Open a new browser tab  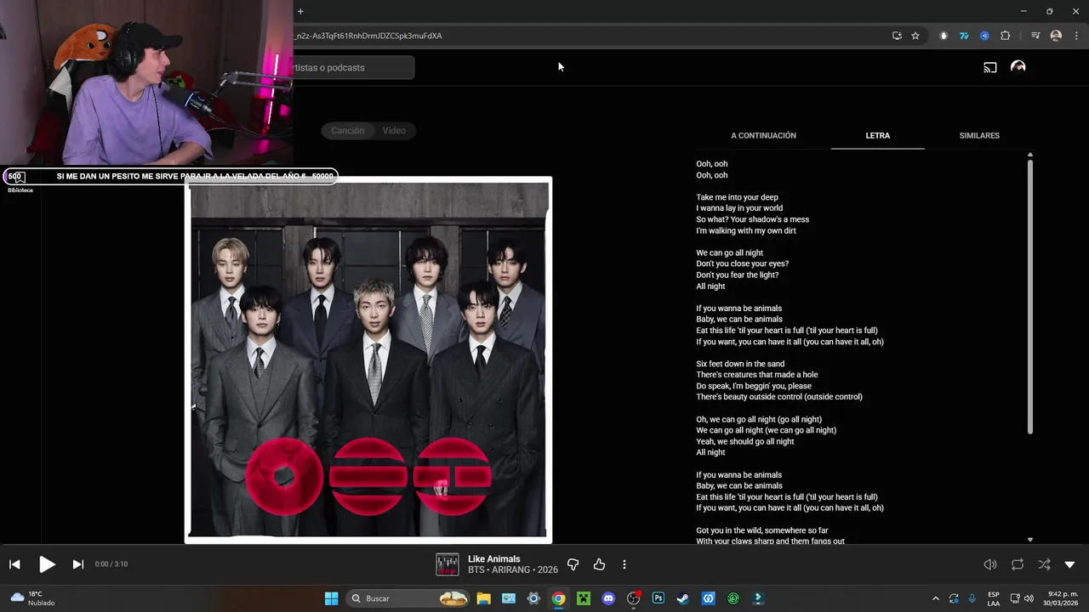[300, 11]
